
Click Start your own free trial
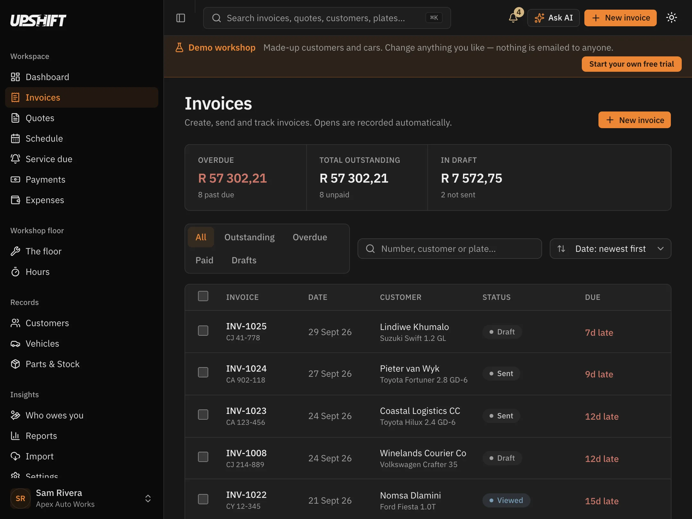point(631,64)
